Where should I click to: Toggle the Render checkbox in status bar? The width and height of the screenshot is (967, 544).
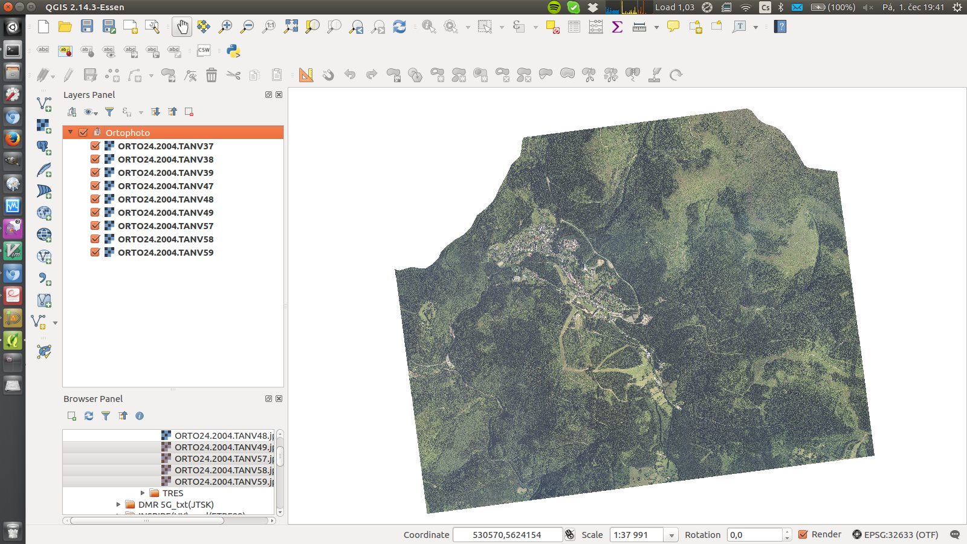(803, 535)
